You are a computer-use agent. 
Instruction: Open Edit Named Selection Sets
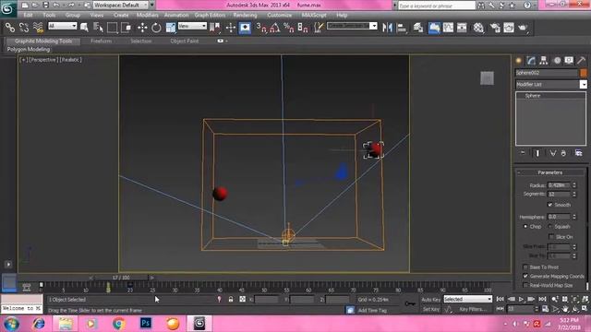(x=319, y=28)
